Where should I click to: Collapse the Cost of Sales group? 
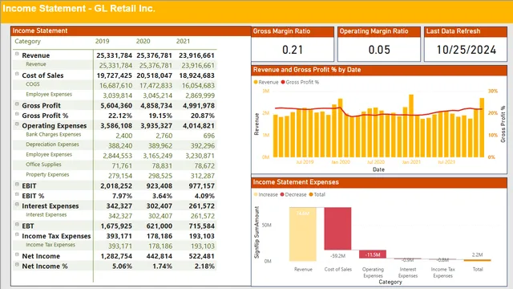[x=17, y=74]
